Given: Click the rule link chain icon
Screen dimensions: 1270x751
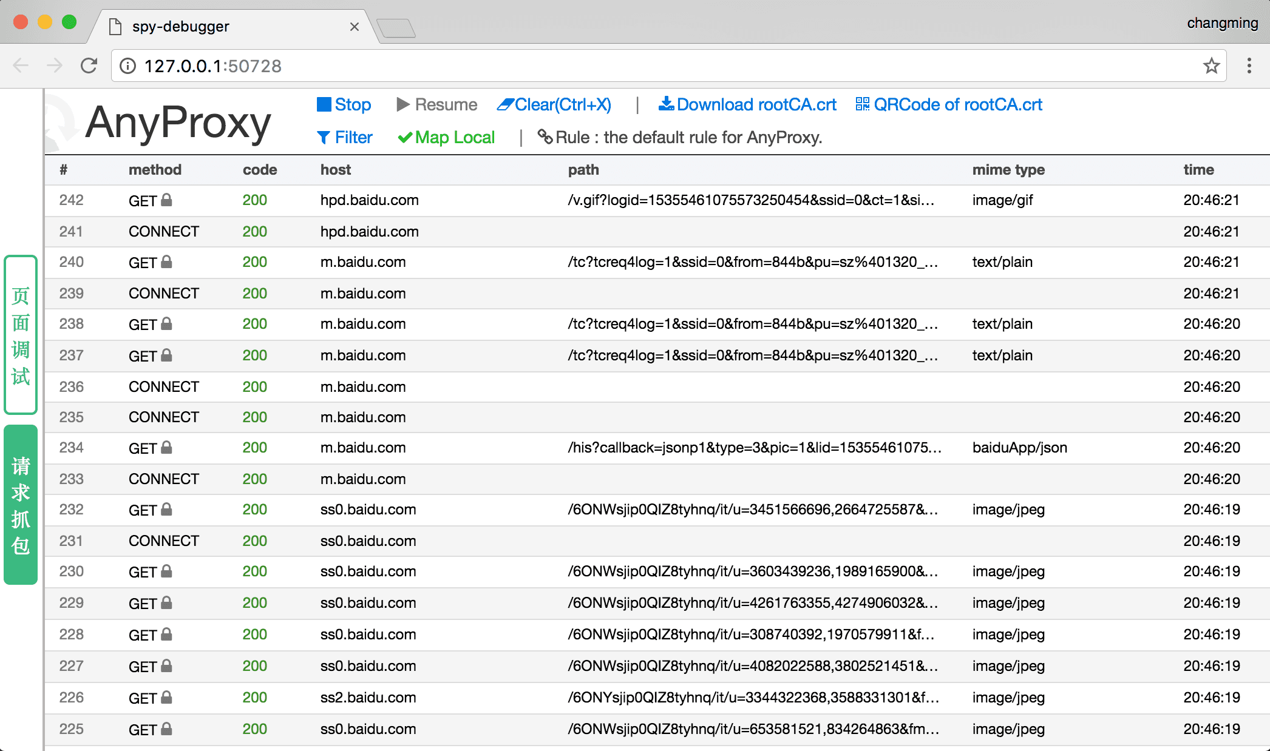Looking at the screenshot, I should pos(545,137).
